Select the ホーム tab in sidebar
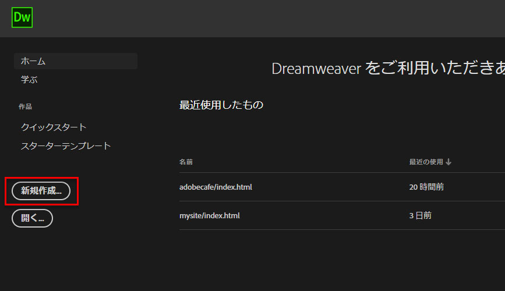Viewport: 505px width, 291px height. [33, 61]
